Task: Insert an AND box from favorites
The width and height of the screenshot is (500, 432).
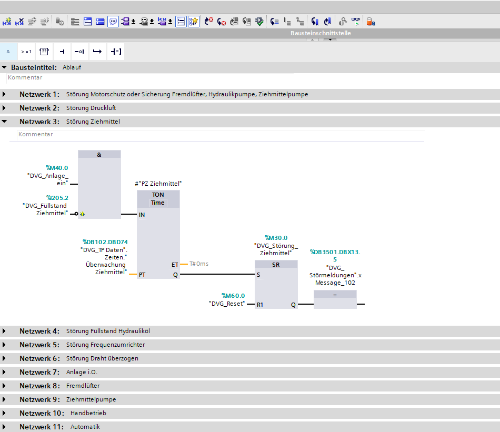Action: pyautogui.click(x=8, y=52)
